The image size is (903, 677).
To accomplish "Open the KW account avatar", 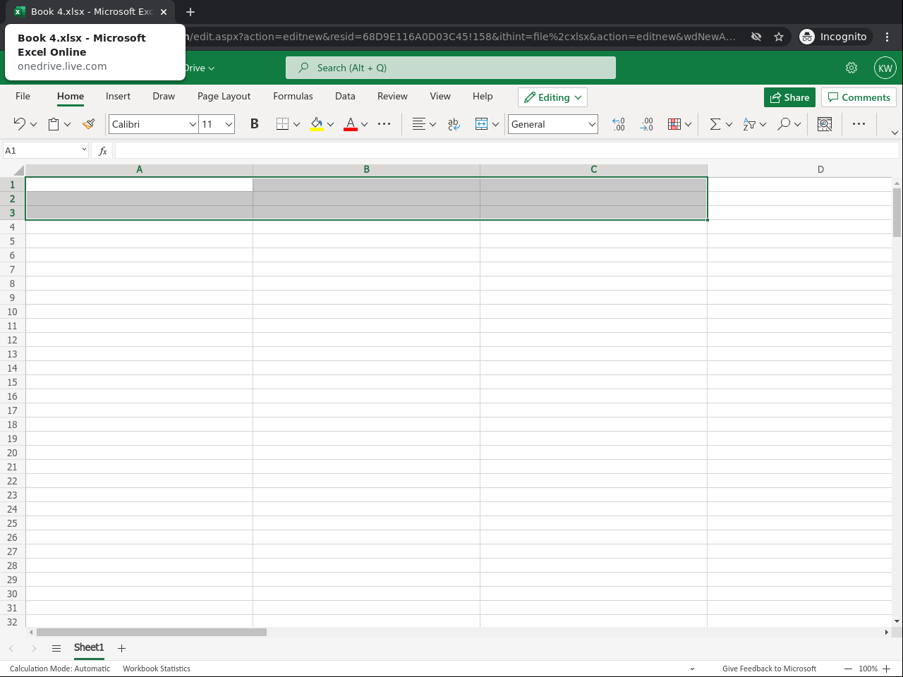I will (x=885, y=68).
